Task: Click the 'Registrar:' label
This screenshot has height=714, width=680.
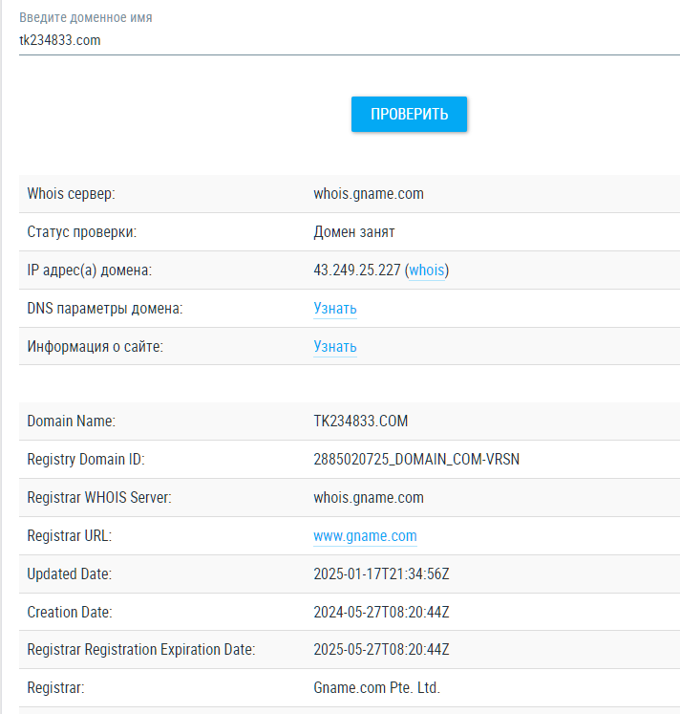Action: [x=56, y=687]
